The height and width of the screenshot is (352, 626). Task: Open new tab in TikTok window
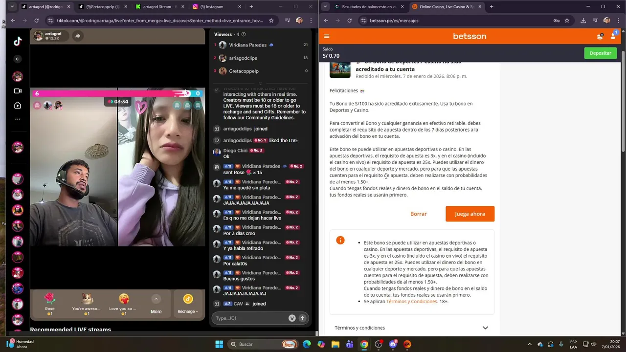[x=251, y=7]
